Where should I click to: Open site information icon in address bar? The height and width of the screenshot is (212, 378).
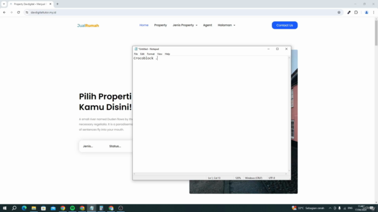tap(27, 12)
